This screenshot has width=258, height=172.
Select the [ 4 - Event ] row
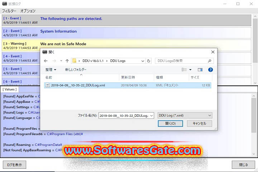tap(21, 58)
